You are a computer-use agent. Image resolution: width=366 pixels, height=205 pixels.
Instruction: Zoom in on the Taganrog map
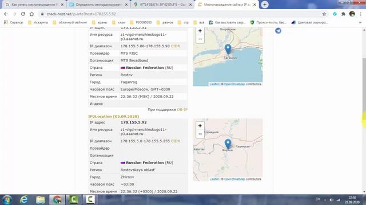click(x=200, y=31)
